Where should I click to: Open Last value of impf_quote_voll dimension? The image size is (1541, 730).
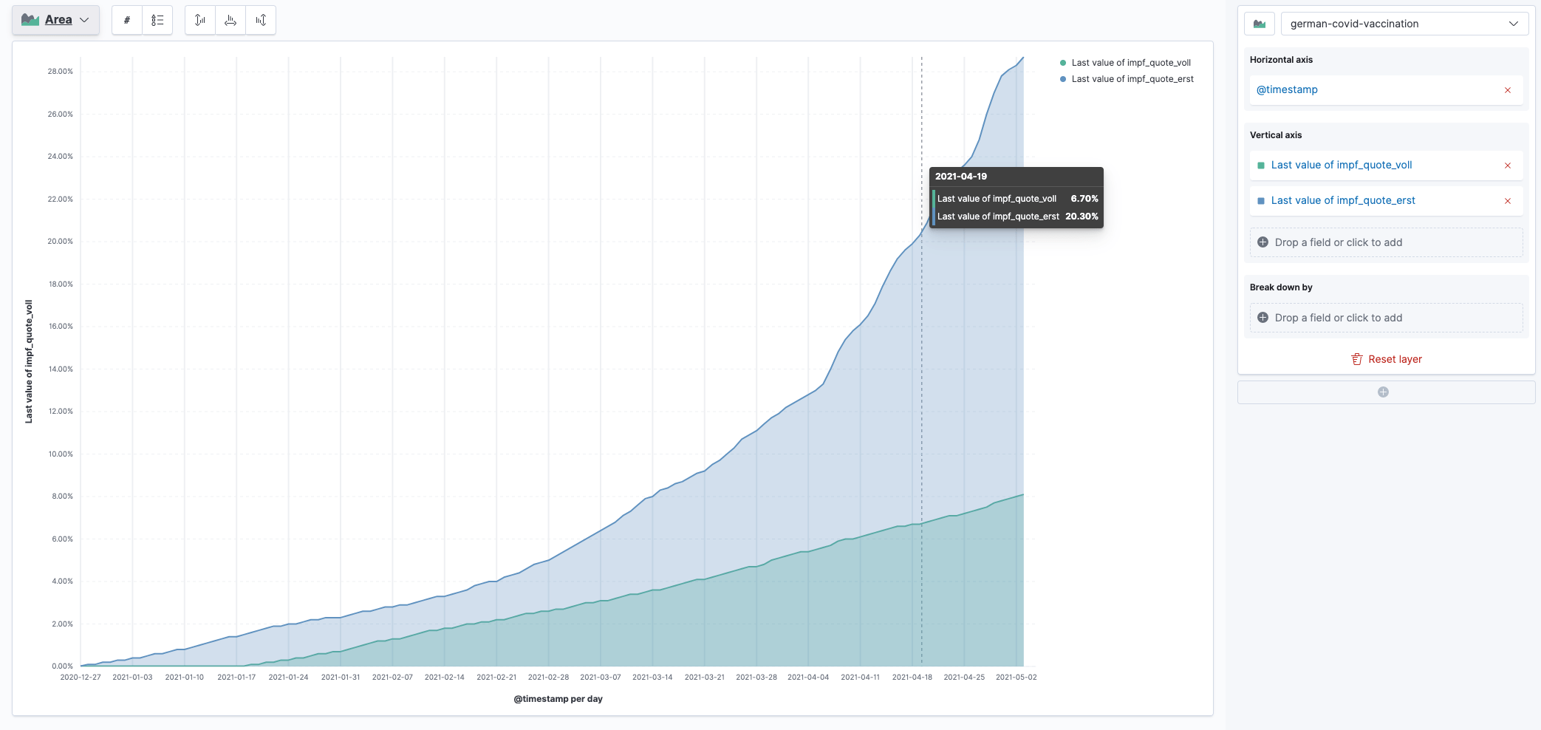1341,166
